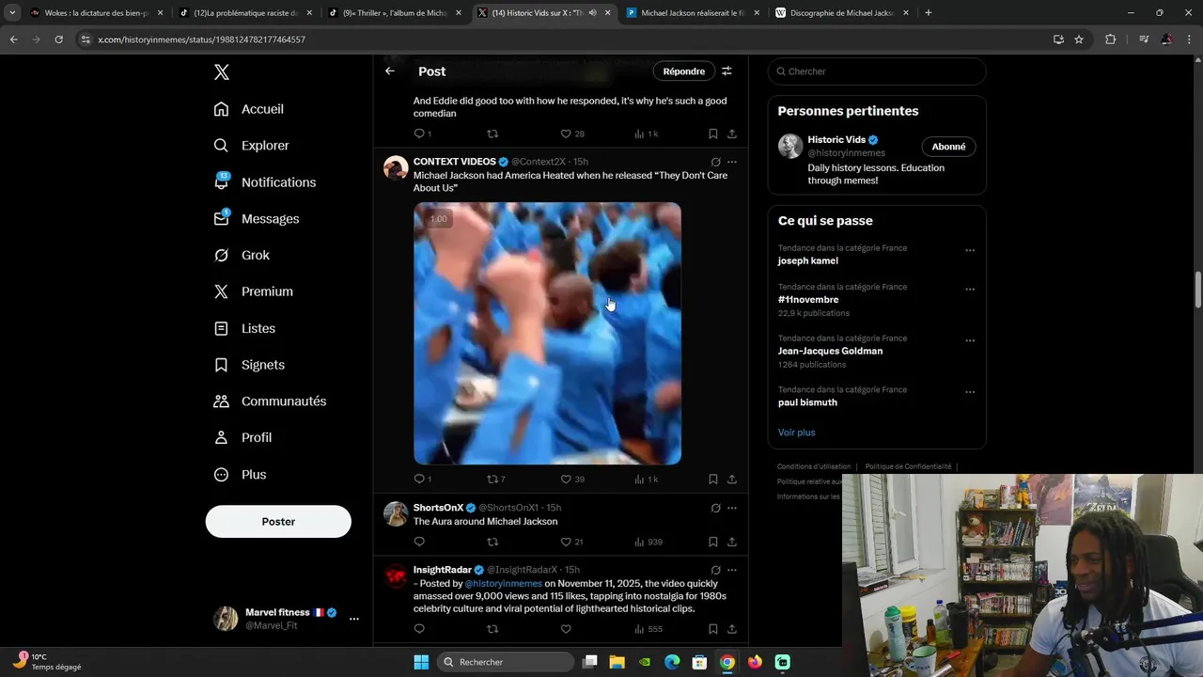Play the Michael Jackson video thumbnail
Viewport: 1203px width, 677px height.
[x=547, y=334]
